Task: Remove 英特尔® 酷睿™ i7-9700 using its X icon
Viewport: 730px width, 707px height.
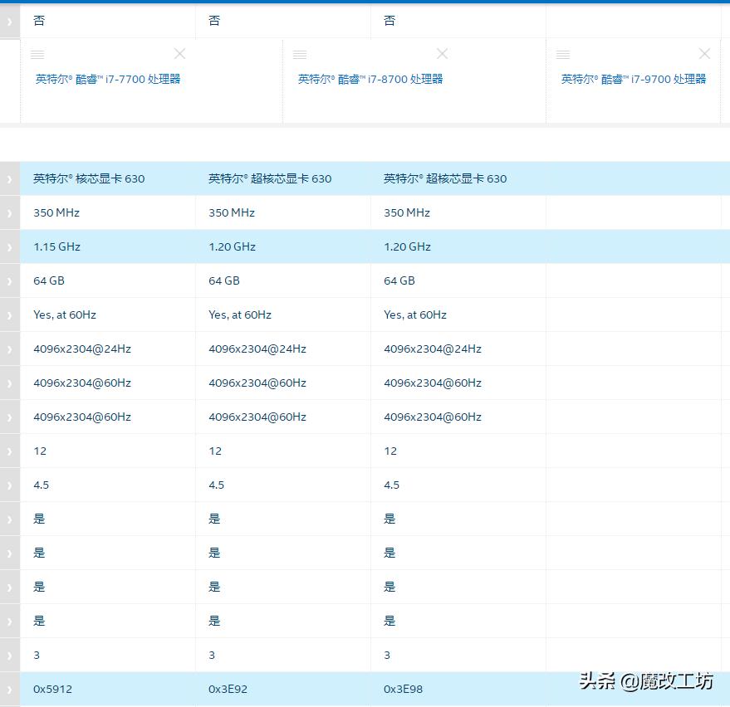Action: pyautogui.click(x=704, y=53)
